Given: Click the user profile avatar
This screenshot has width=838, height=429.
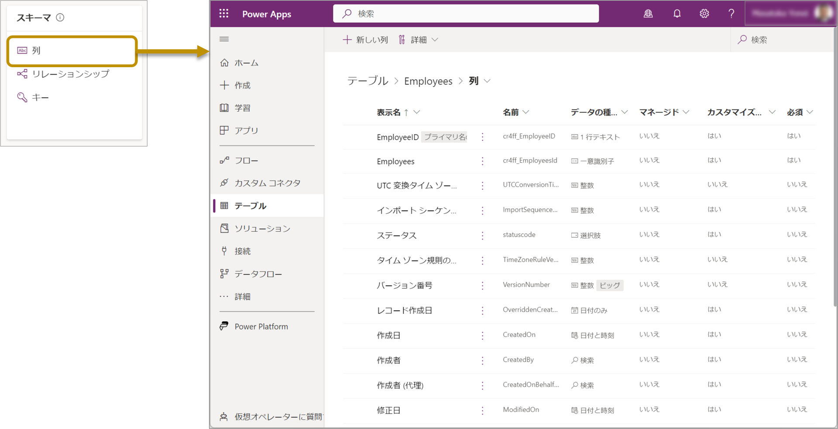Looking at the screenshot, I should (x=823, y=13).
